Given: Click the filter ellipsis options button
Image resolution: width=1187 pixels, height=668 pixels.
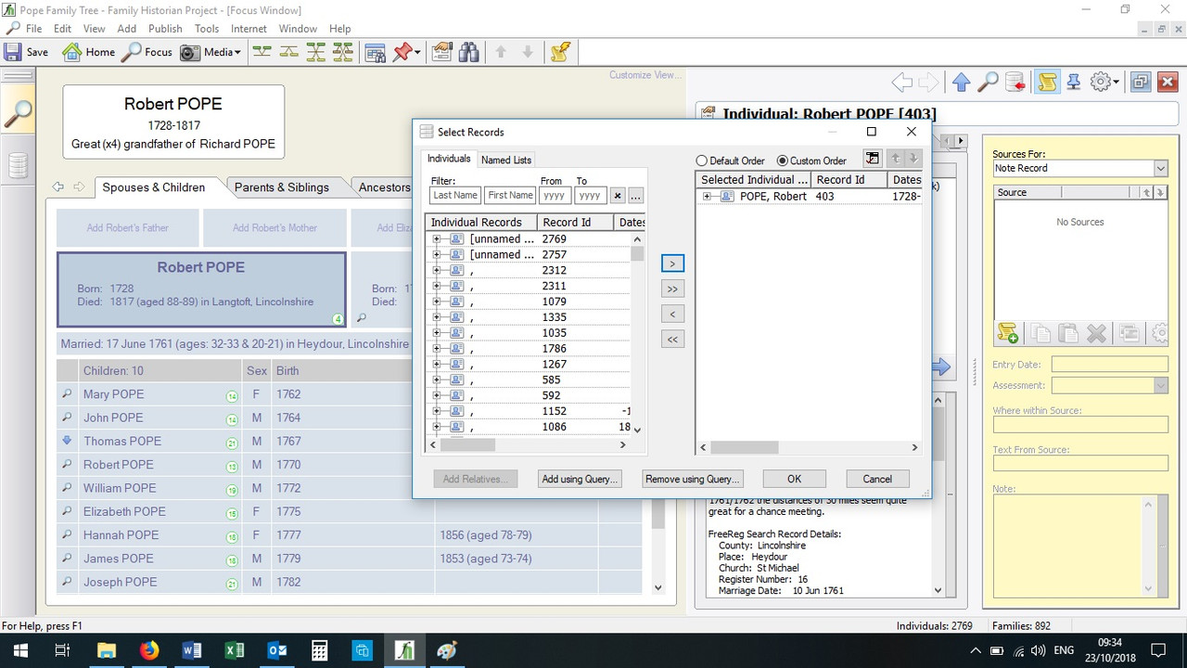Looking at the screenshot, I should coord(635,195).
